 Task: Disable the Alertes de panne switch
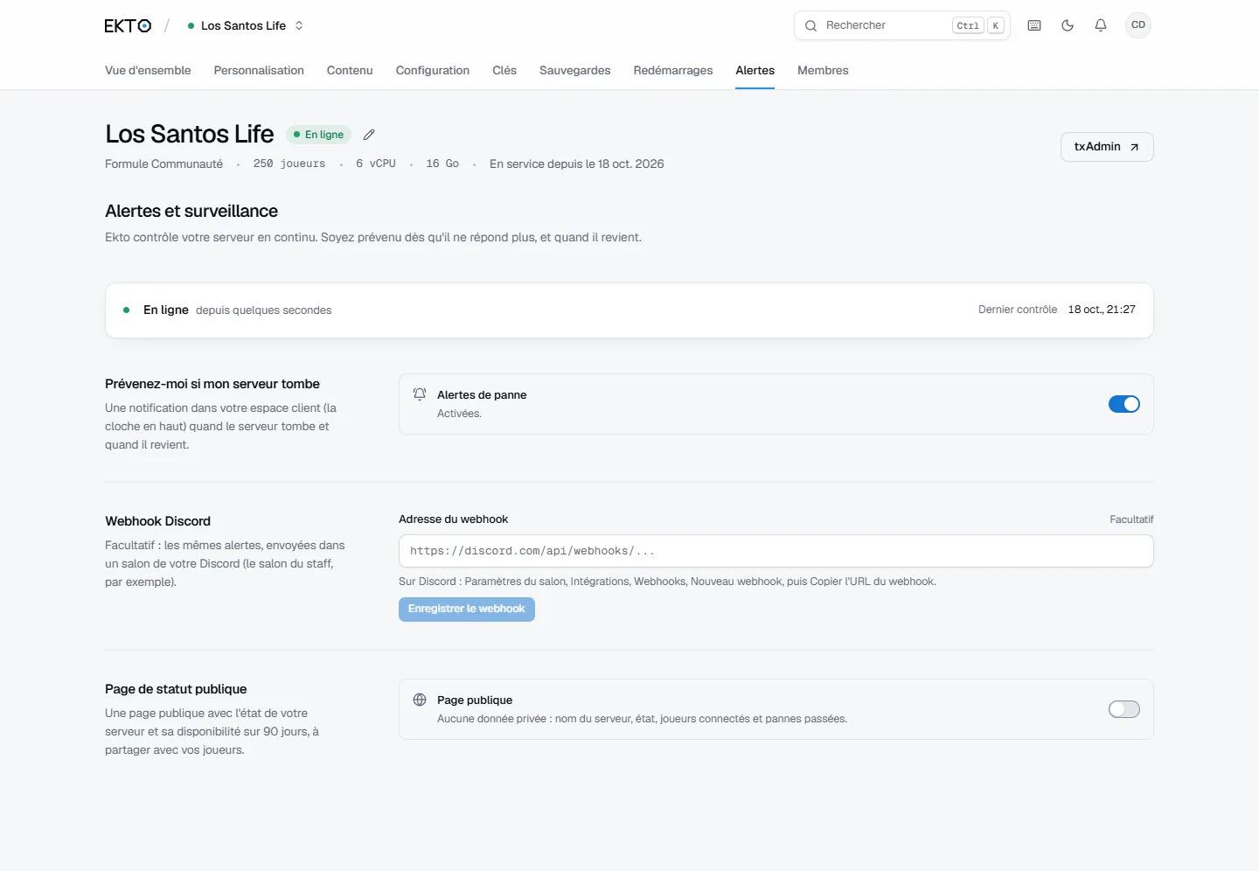point(1124,404)
